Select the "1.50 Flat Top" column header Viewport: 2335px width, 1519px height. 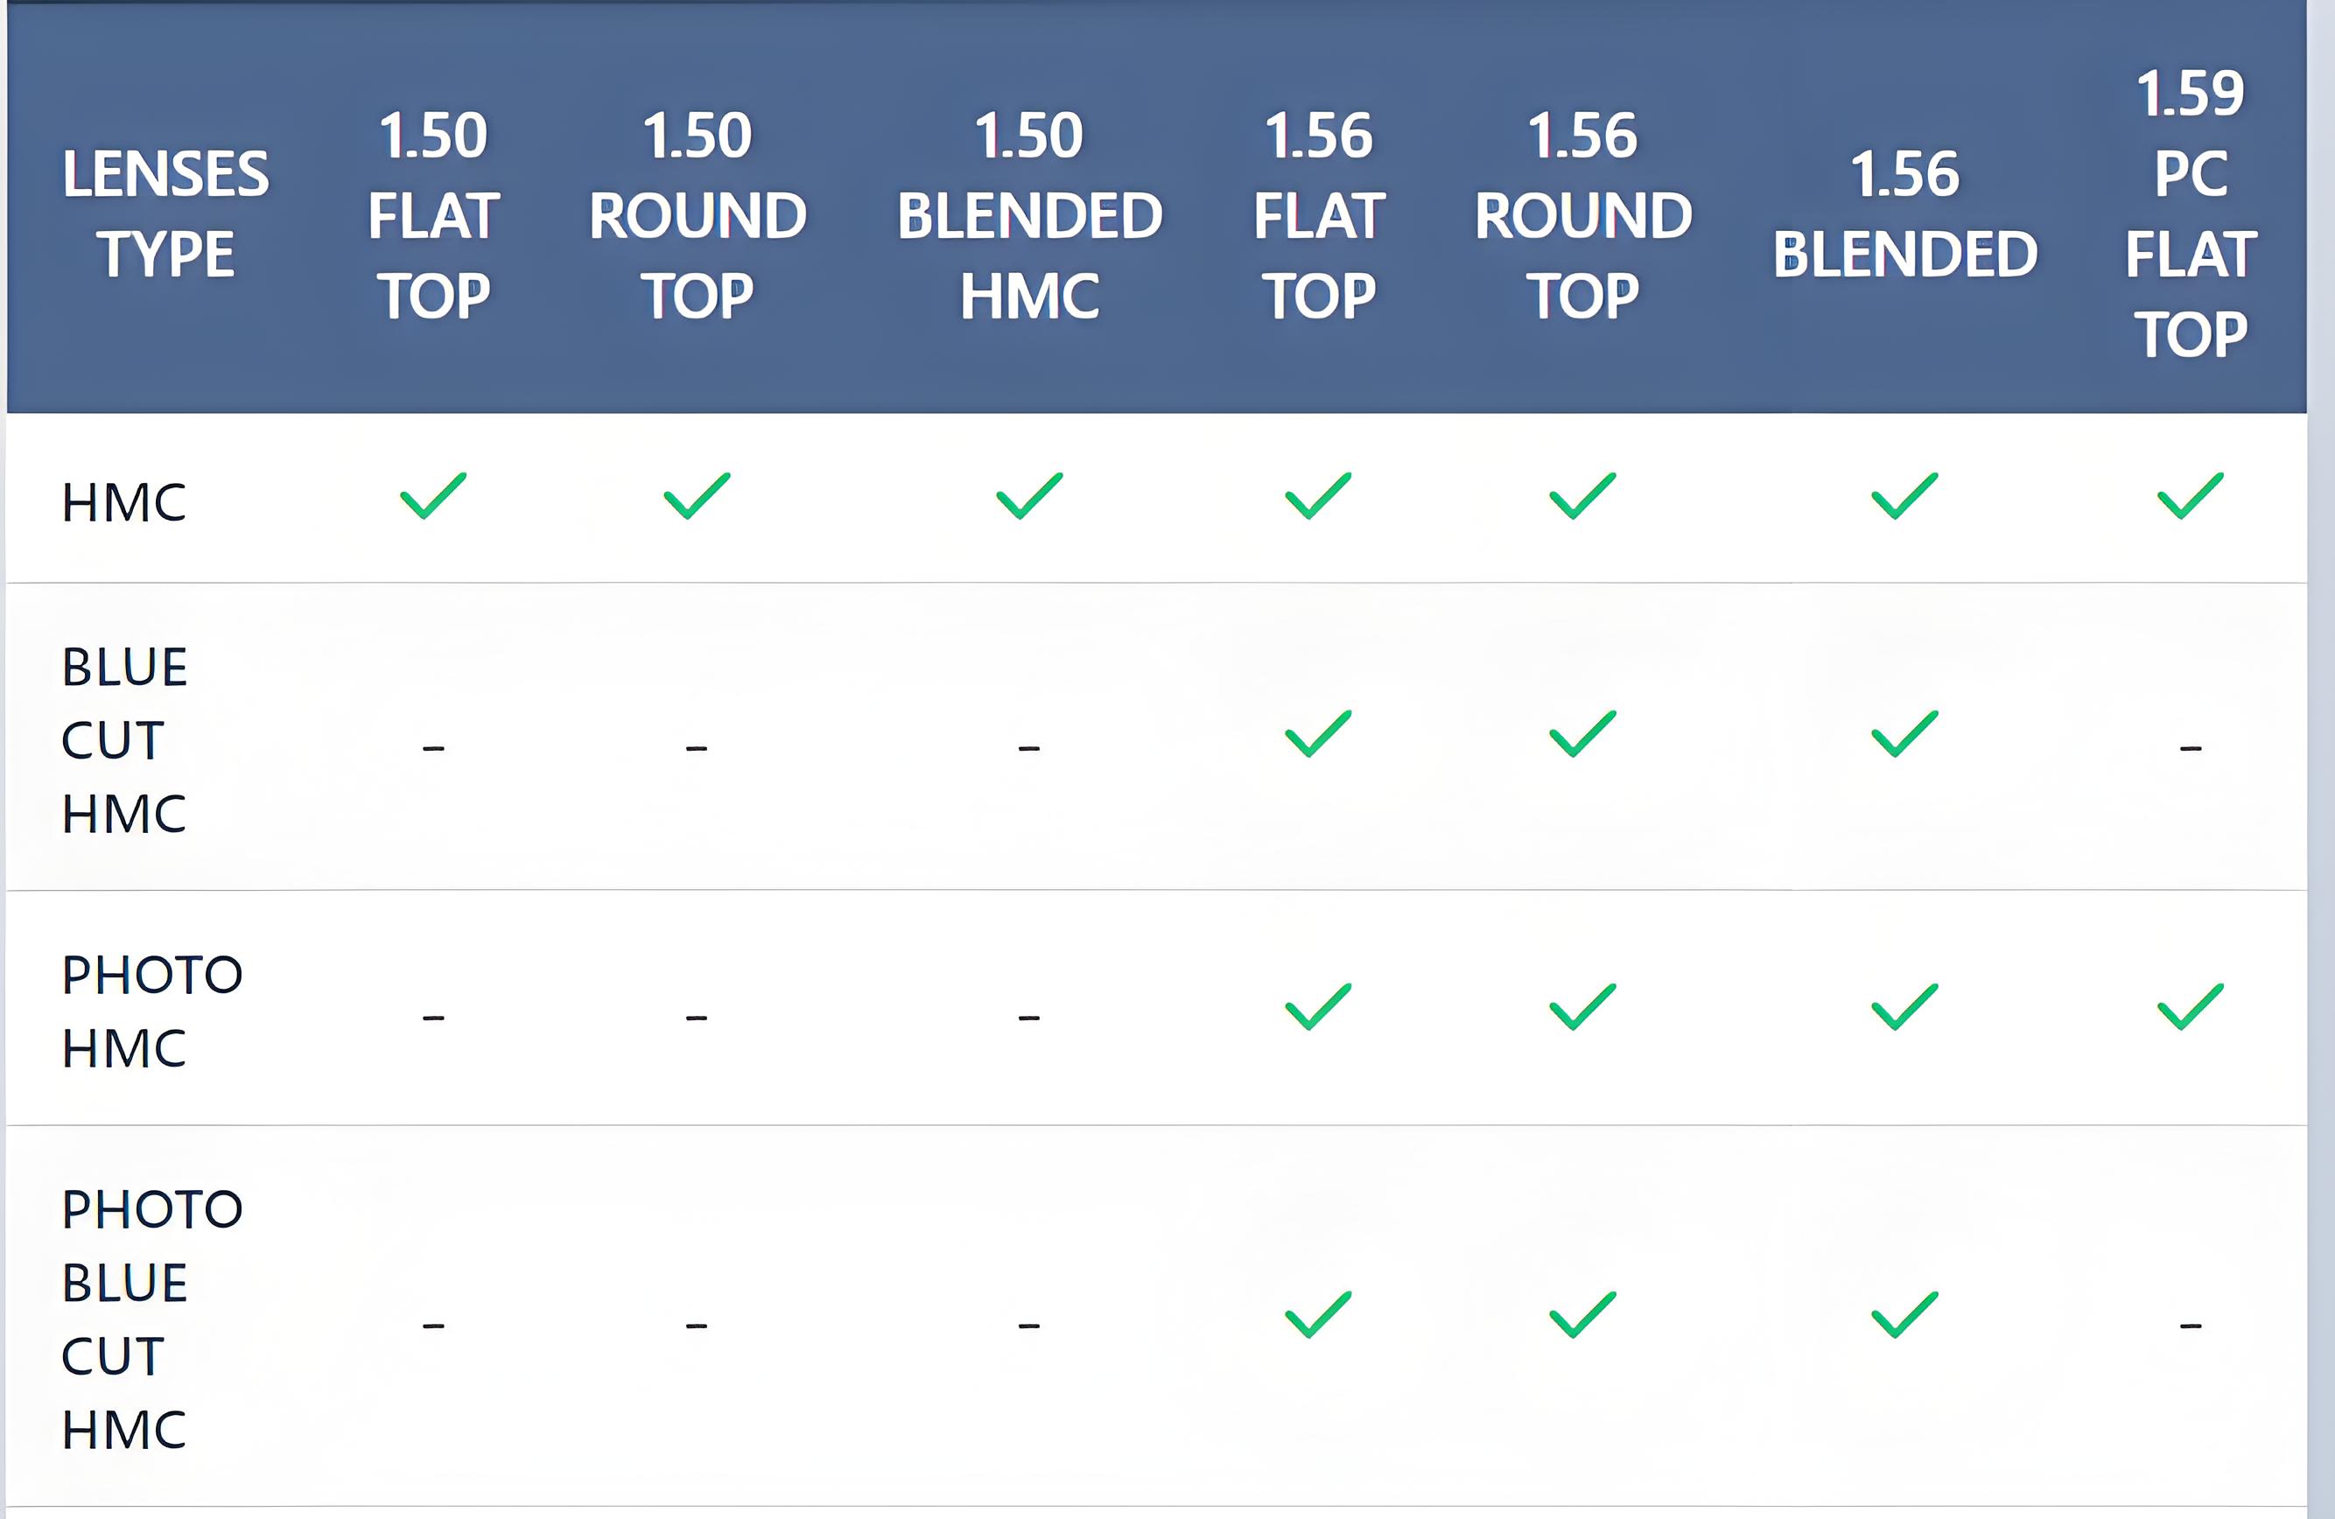[x=432, y=214]
